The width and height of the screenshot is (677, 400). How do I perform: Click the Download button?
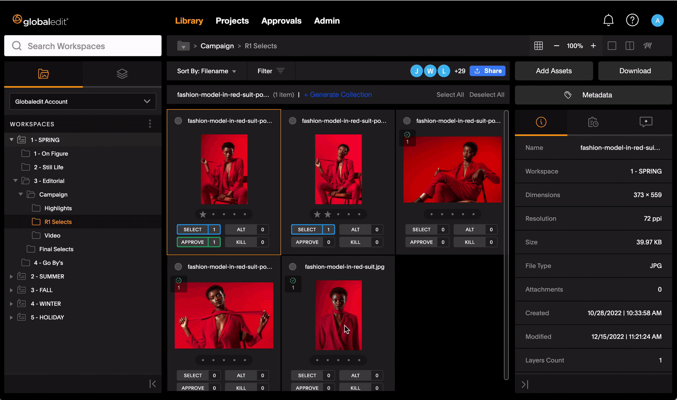[x=635, y=71]
